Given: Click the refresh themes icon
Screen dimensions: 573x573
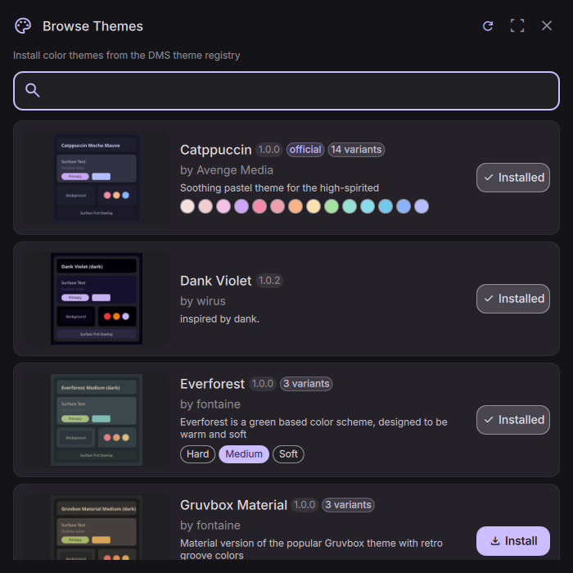Looking at the screenshot, I should (x=488, y=26).
